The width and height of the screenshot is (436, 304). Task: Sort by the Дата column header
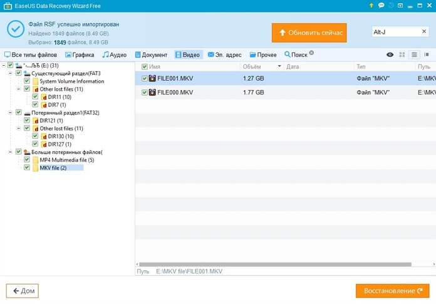pyautogui.click(x=293, y=67)
